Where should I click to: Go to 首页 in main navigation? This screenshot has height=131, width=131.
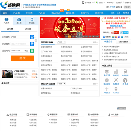(x=5, y=13)
